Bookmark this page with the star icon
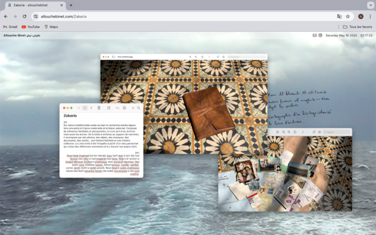This screenshot has width=376, height=235. pos(348,17)
